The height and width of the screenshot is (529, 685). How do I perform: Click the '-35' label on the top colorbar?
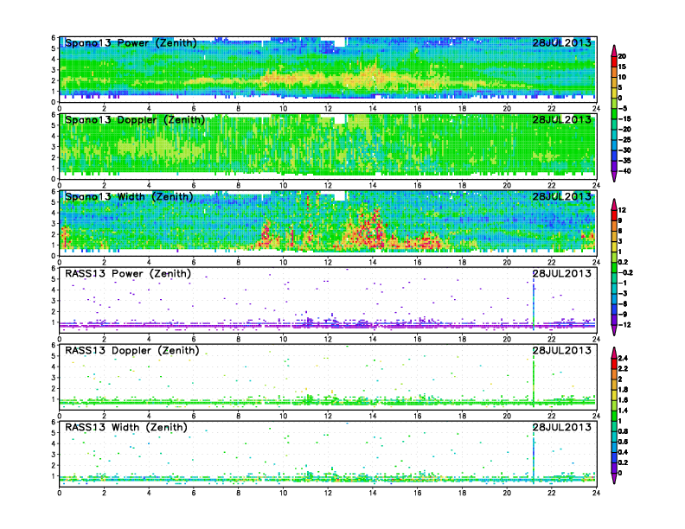(x=624, y=161)
